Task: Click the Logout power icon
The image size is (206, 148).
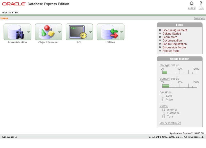Action: tap(192, 3)
